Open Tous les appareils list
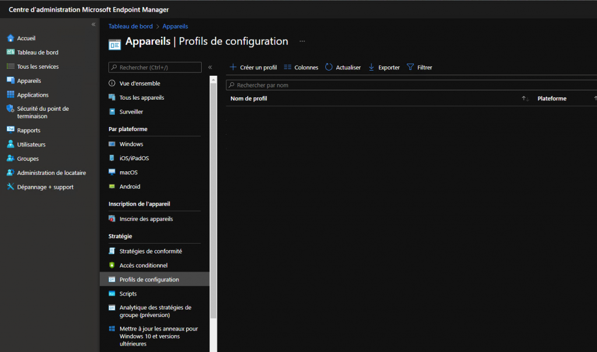Viewport: 597px width, 352px height. tap(142, 97)
